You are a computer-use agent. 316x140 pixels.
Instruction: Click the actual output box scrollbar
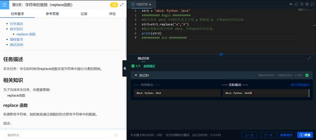pos(309,93)
